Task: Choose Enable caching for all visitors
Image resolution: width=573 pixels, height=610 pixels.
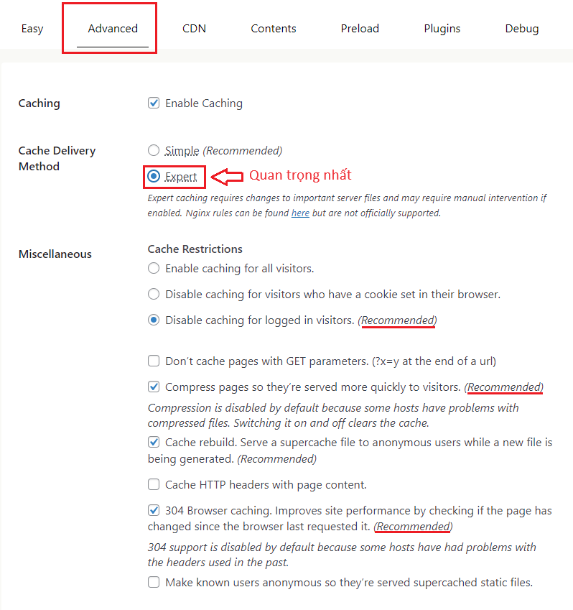Action: click(x=154, y=269)
